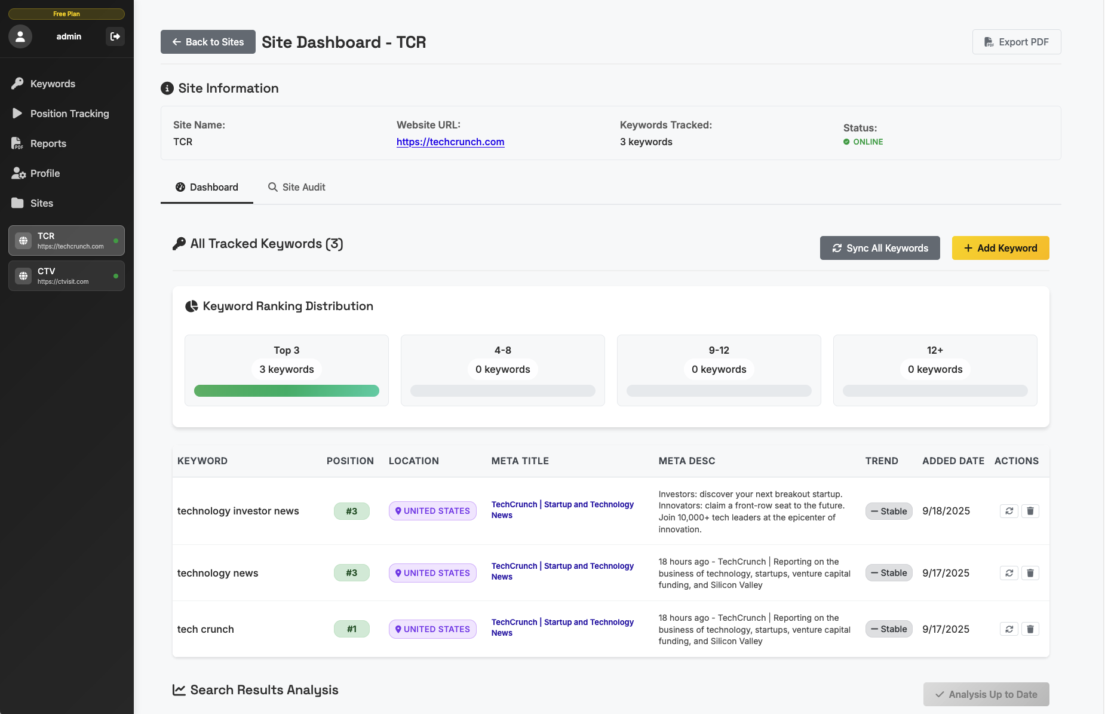Click the Add Keyword button

(1000, 248)
